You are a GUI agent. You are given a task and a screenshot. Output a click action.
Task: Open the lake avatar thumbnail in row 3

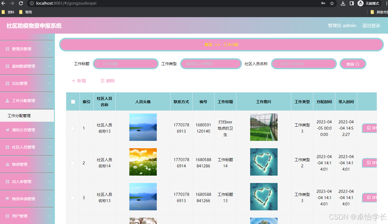pyautogui.click(x=143, y=197)
